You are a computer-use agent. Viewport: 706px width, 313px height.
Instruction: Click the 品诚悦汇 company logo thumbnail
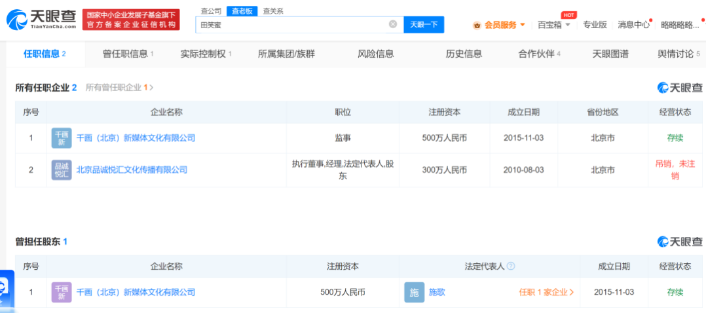tap(62, 170)
